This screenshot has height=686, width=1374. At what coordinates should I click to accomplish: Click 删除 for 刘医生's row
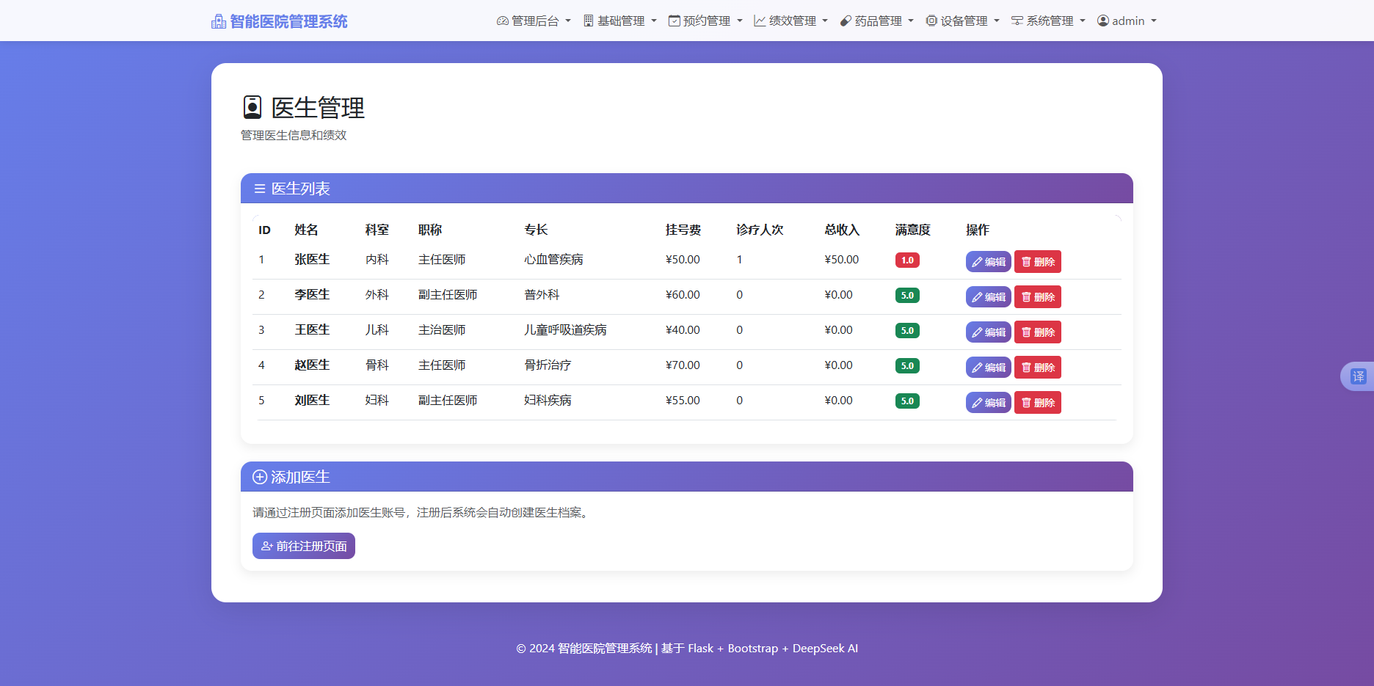1037,402
